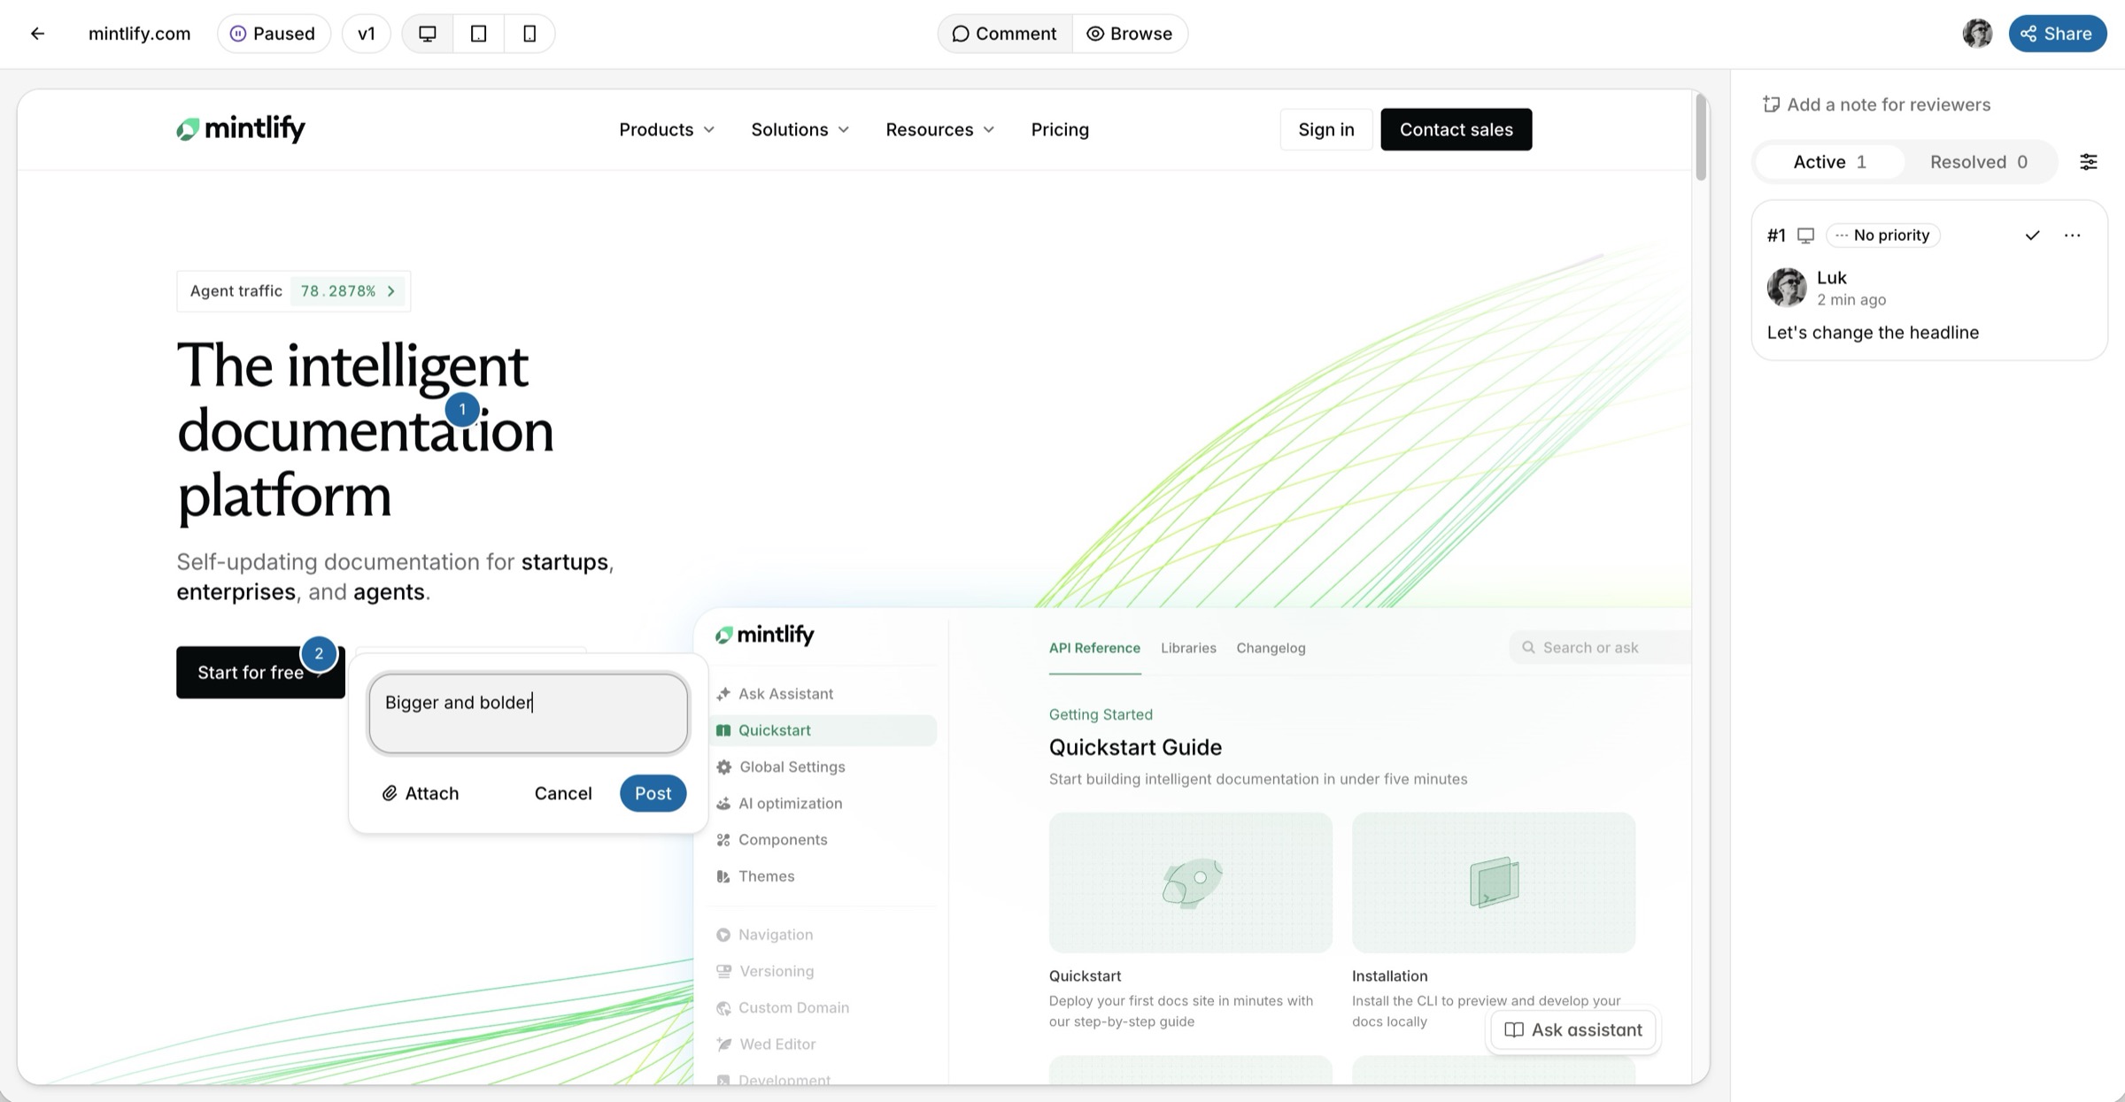The width and height of the screenshot is (2125, 1102).
Task: Select the Active comments tab
Action: (1829, 162)
